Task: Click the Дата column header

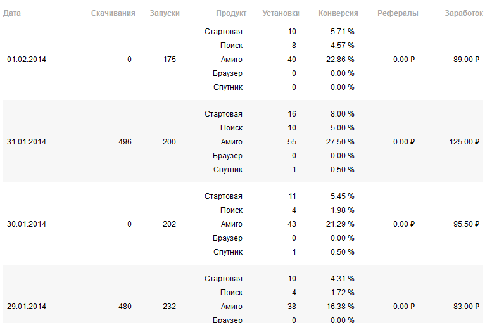Action: click(12, 13)
